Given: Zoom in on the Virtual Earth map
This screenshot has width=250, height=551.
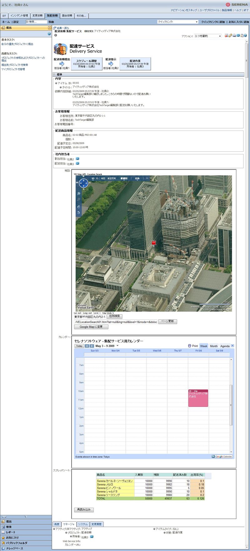Looking at the screenshot, I should click(79, 193).
